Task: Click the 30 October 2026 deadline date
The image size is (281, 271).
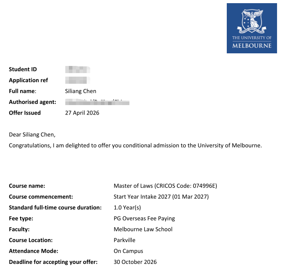Action: click(135, 262)
